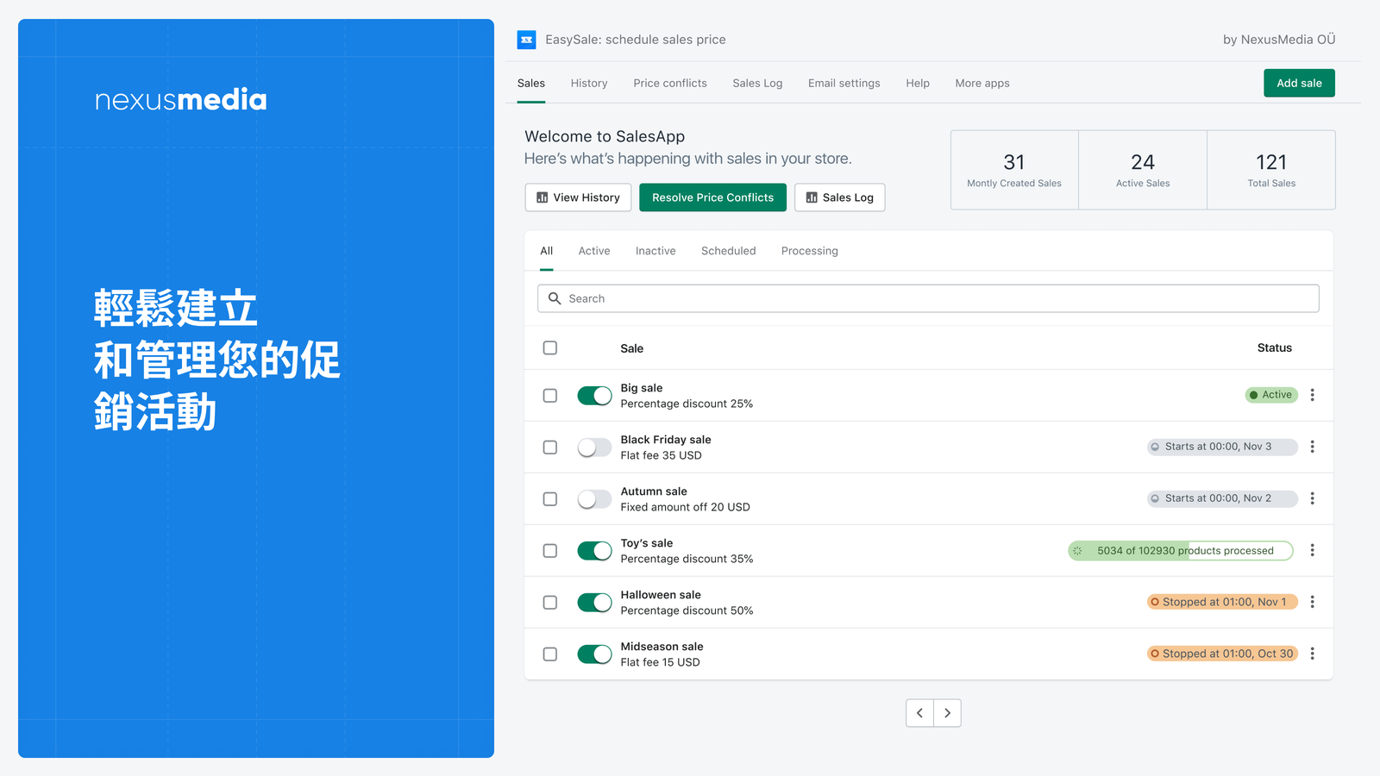Open the Midseason sale row options menu

[1312, 654]
